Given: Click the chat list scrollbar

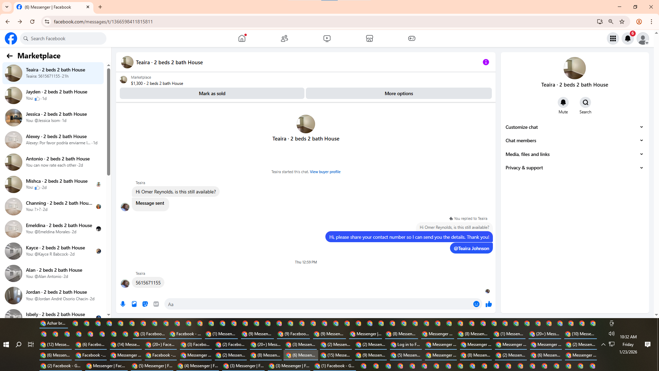Looking at the screenshot, I should click(x=108, y=122).
